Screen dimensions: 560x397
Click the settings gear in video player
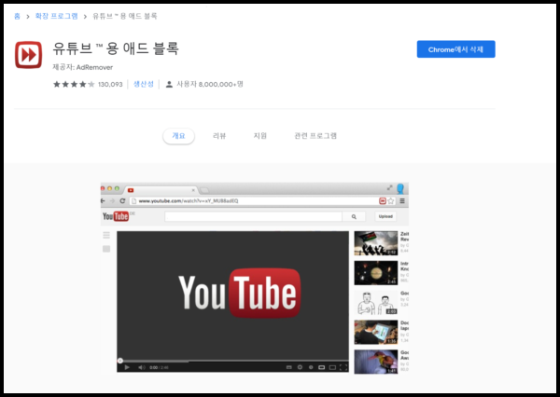coord(300,367)
